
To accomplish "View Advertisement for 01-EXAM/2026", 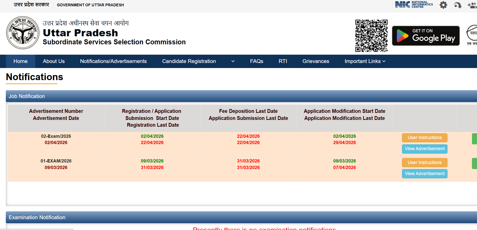I will [424, 174].
